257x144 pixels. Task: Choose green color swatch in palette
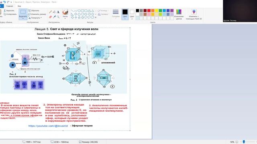tap(160, 11)
